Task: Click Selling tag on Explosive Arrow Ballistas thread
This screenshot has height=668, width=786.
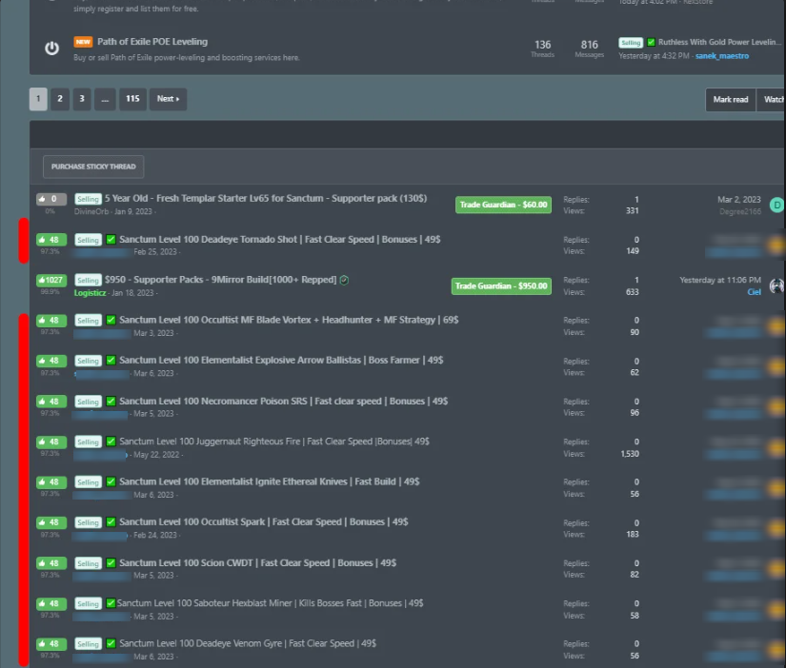Action: click(89, 361)
